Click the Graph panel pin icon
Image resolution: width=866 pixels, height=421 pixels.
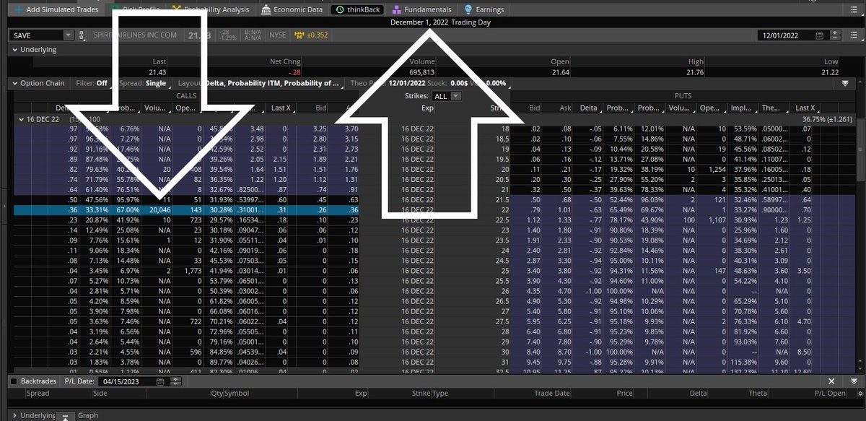(x=64, y=416)
